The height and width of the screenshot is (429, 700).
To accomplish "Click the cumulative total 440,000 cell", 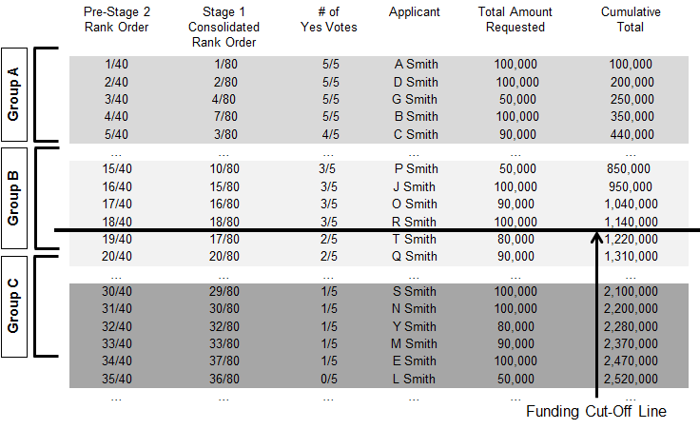I will point(631,134).
